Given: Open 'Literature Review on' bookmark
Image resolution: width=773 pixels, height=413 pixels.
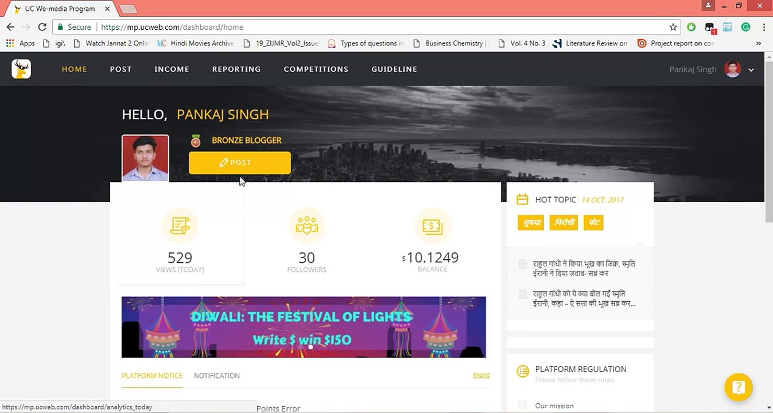Looking at the screenshot, I should (591, 43).
